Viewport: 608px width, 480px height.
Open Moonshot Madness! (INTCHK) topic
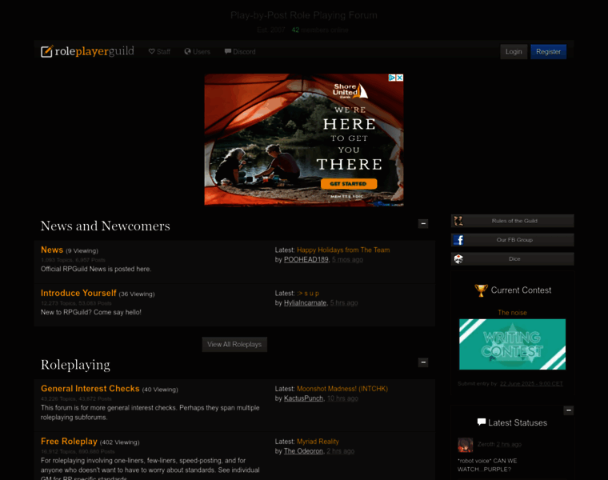tap(342, 389)
